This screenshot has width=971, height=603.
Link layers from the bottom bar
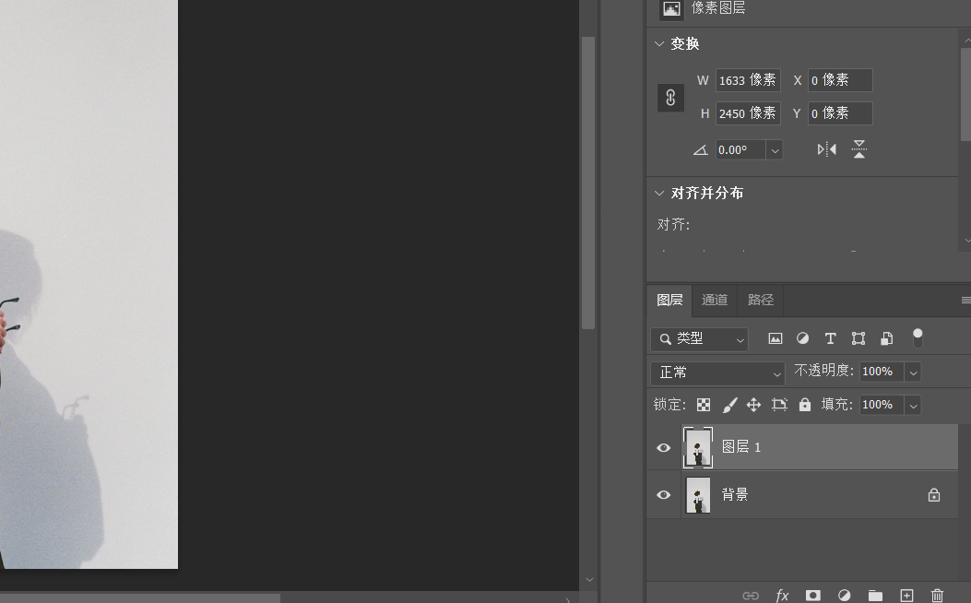751,596
